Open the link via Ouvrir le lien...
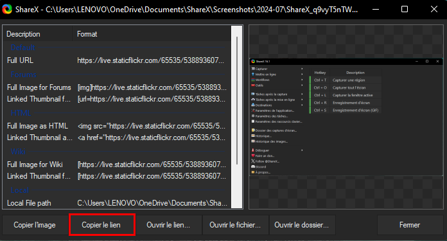 (x=168, y=225)
